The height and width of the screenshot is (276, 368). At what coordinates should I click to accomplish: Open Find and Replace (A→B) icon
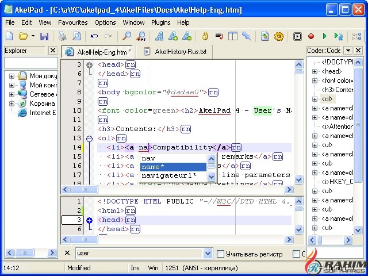tap(141, 36)
